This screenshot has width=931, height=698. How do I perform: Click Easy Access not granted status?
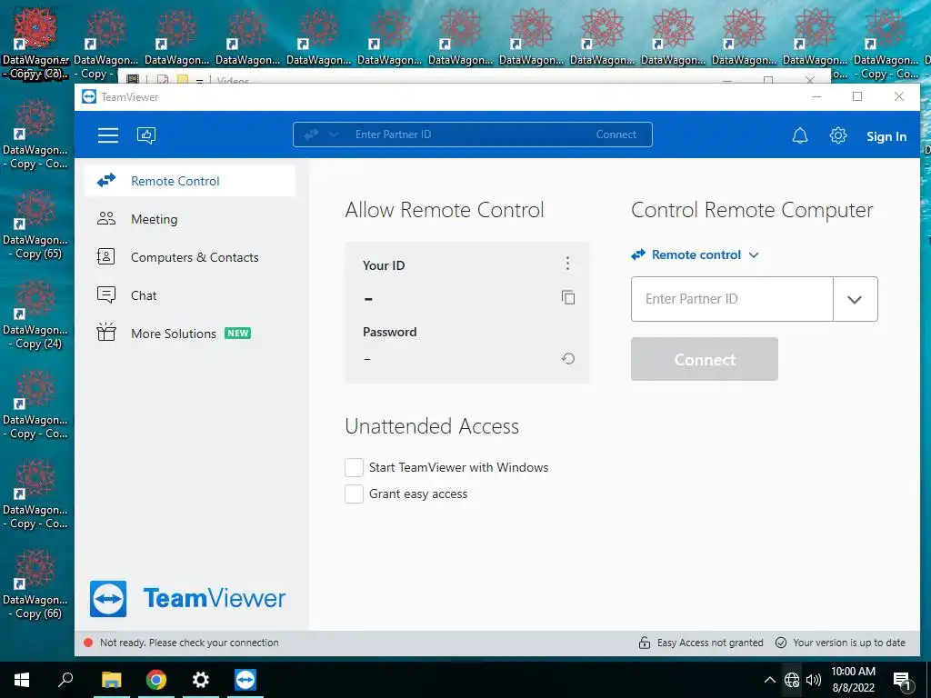[x=701, y=643]
